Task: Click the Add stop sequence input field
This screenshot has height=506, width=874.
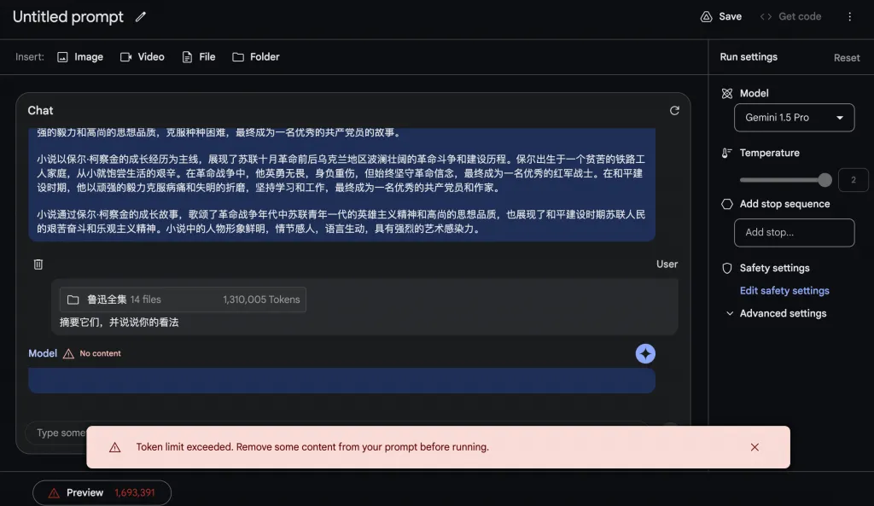Action: [x=794, y=232]
